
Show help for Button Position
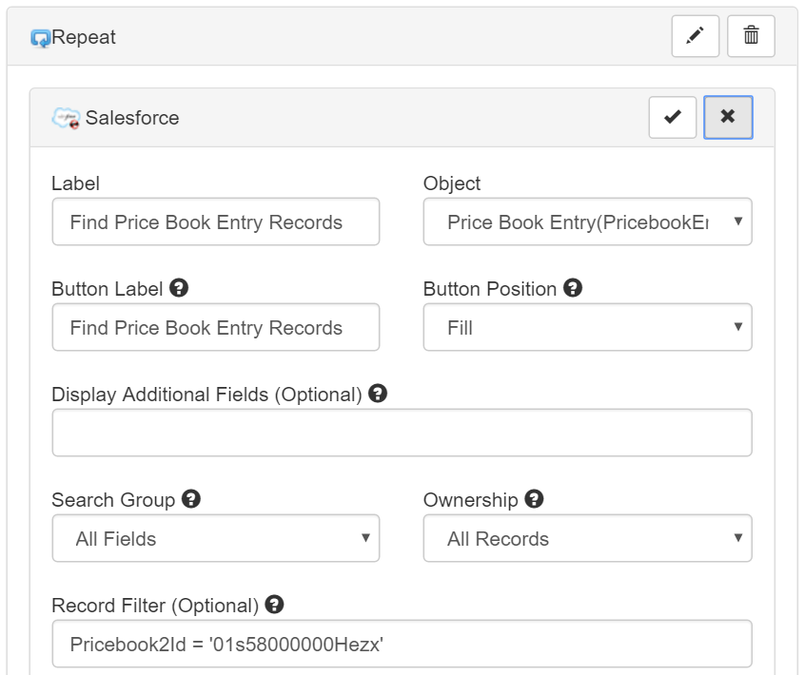573,288
